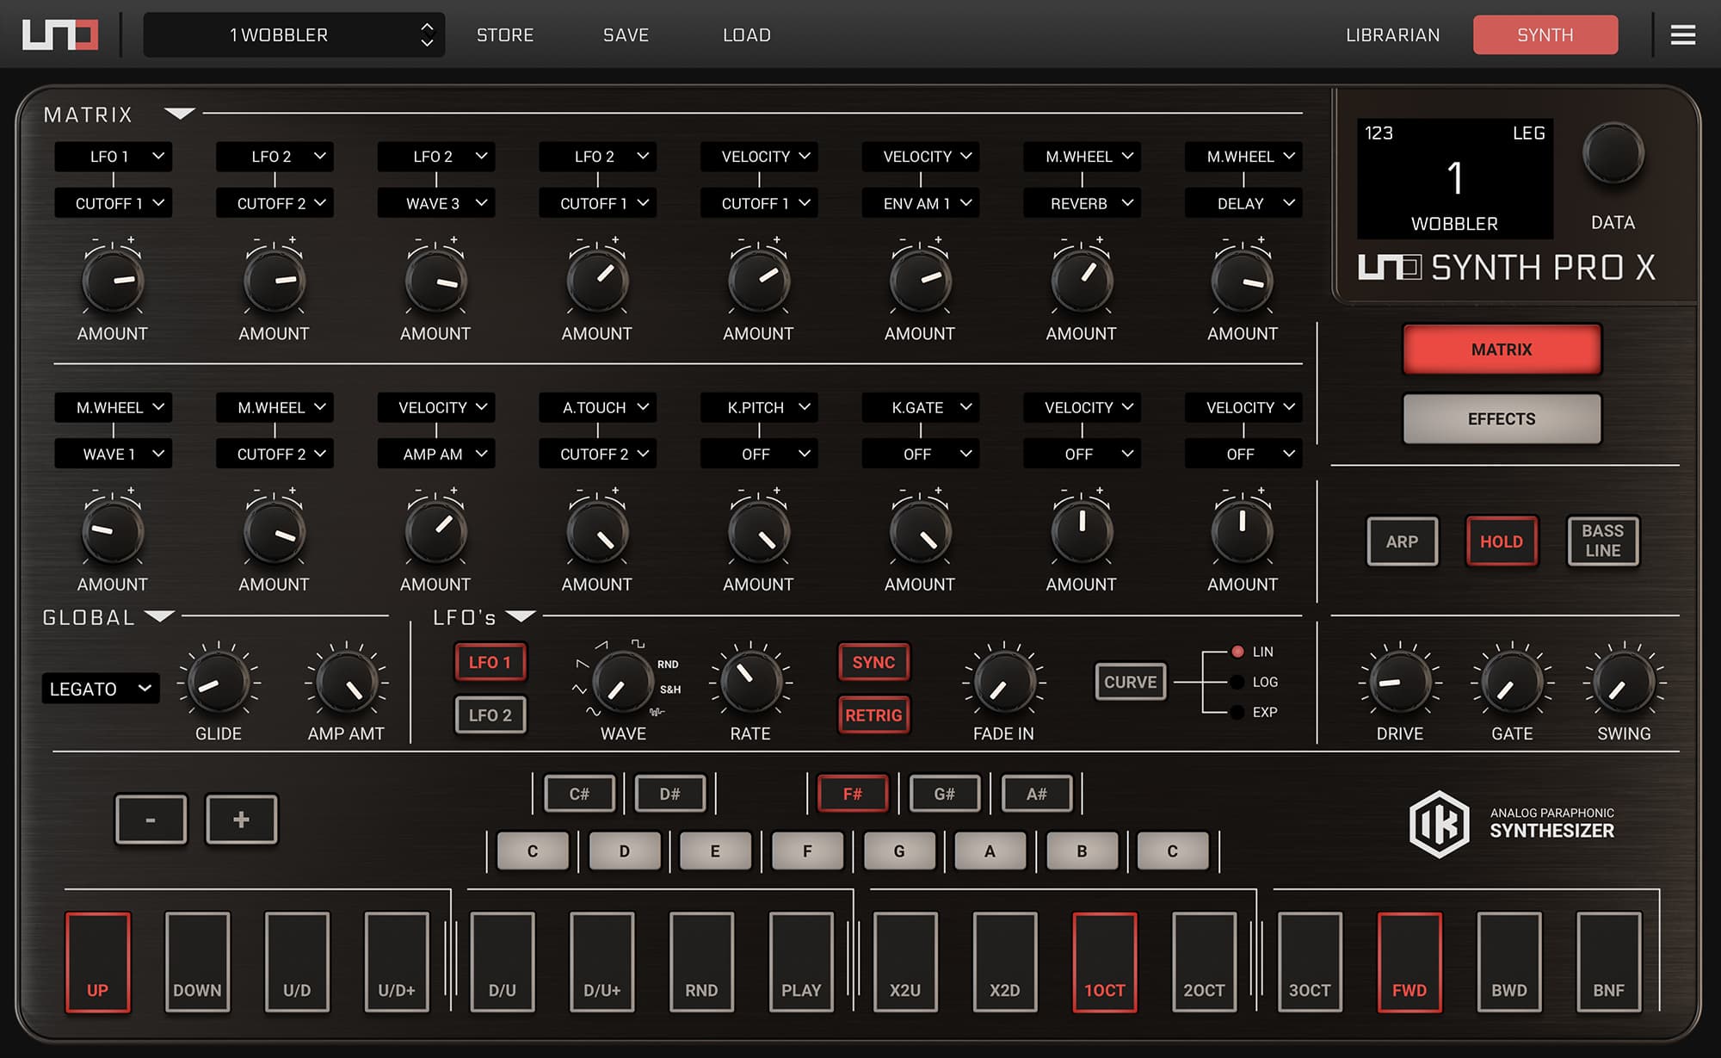Select the LOG curve shape
Screen dimensions: 1721x1058
1237,682
